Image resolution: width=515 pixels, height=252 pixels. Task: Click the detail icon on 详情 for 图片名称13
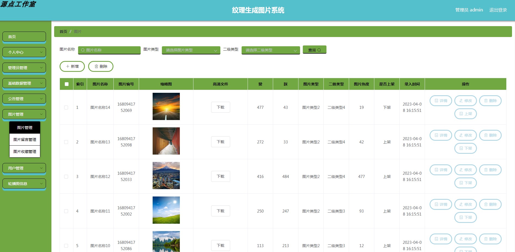pos(436,135)
